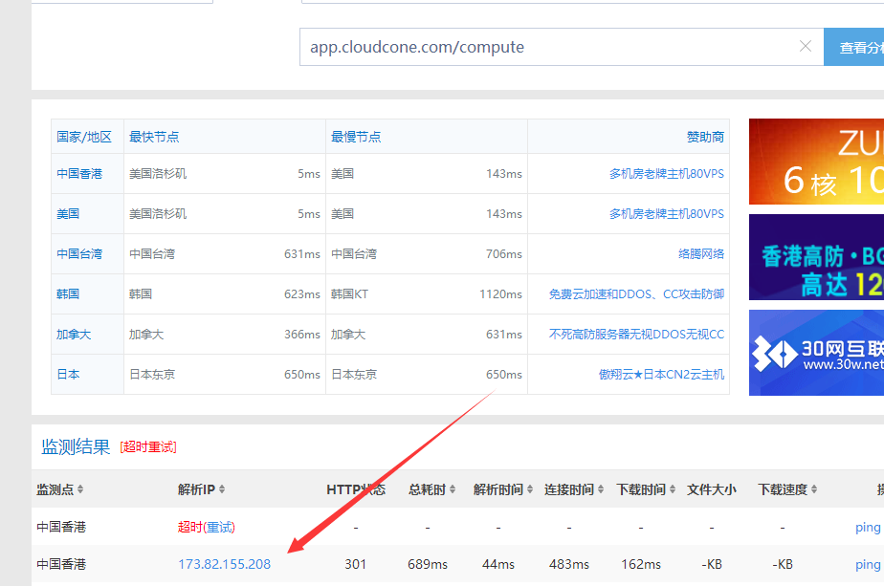The width and height of the screenshot is (884, 586).
Task: Click the 文件大小 column header
Action: 712,489
